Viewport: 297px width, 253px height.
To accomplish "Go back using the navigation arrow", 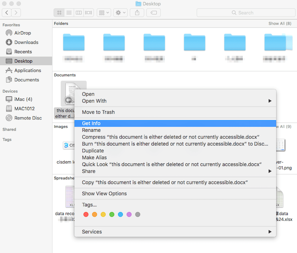I will 6,12.
